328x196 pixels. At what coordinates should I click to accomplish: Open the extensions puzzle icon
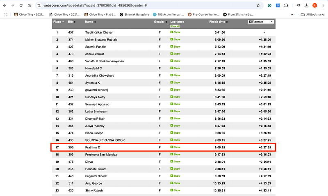click(x=286, y=5)
